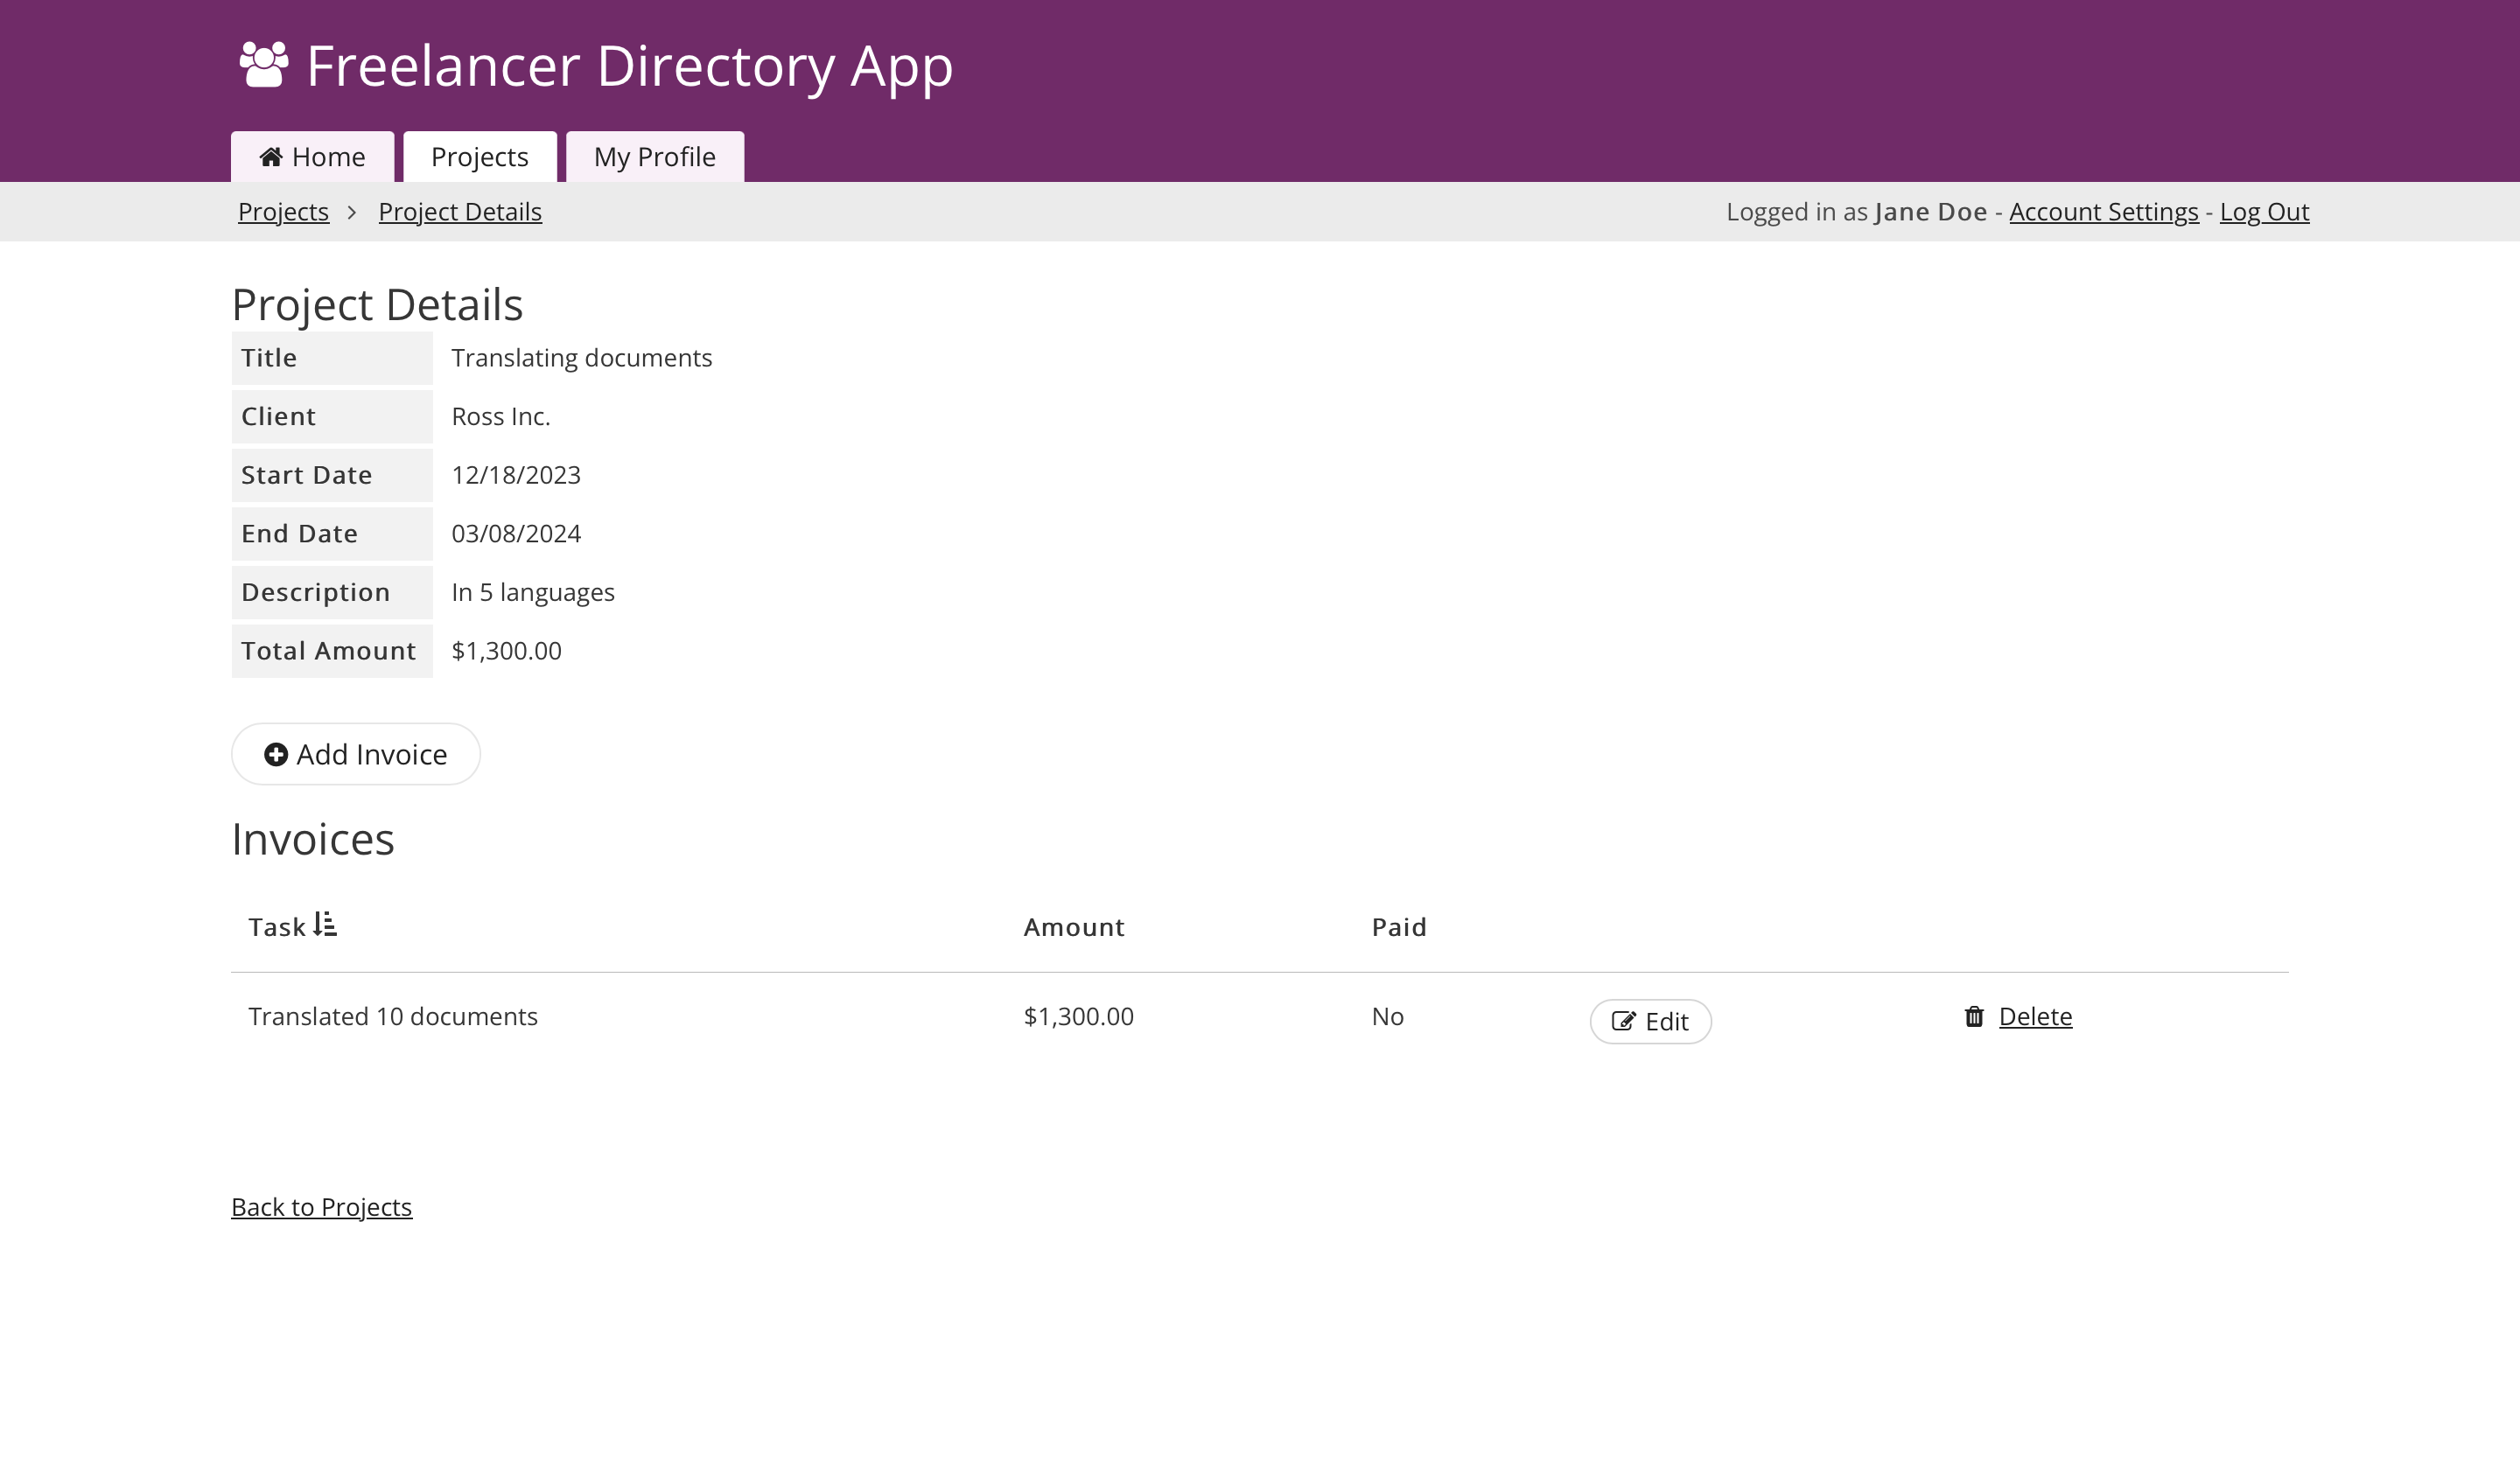This screenshot has height=1480, width=2520.
Task: Click Project Details breadcrumb link
Action: pos(460,212)
